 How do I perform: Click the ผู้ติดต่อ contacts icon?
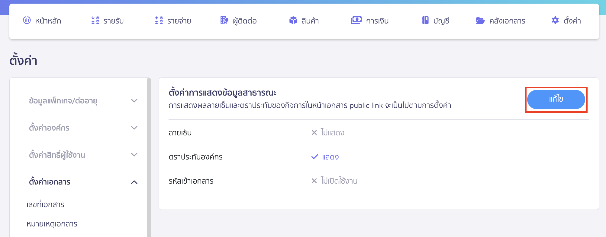click(x=224, y=21)
